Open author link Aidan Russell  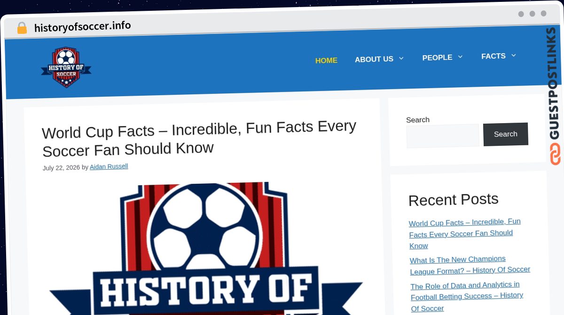[109, 166]
